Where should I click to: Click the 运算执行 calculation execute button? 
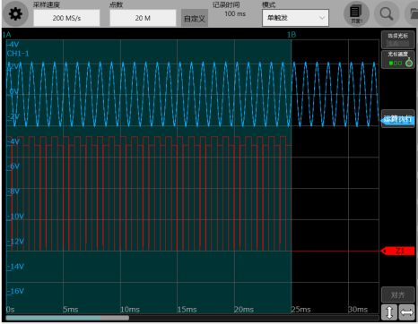click(398, 119)
